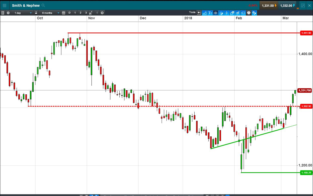
Task: Open the candlestick chart type tool
Action: [x=227, y=13]
